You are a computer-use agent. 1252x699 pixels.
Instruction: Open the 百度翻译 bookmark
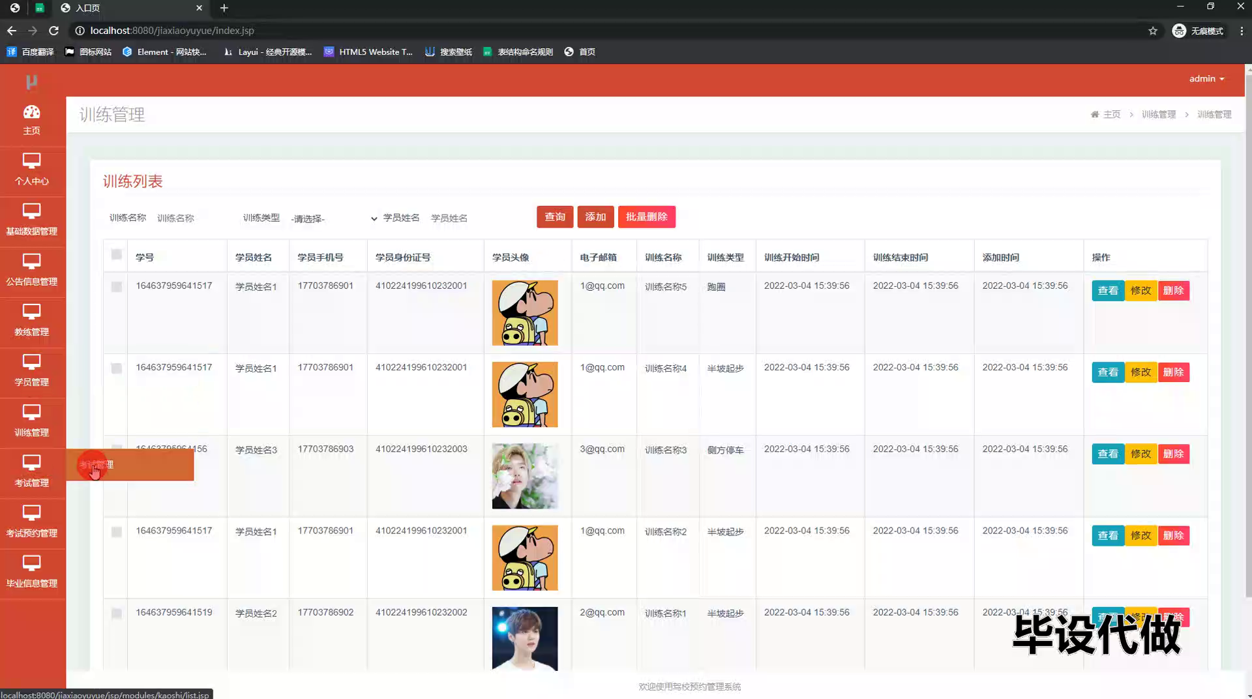coord(30,52)
